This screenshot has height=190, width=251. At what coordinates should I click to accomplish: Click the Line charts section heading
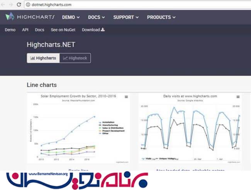pos(42,85)
